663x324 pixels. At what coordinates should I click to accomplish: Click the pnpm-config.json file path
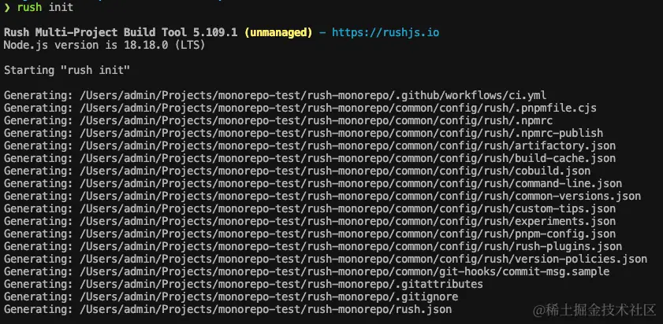(x=348, y=234)
